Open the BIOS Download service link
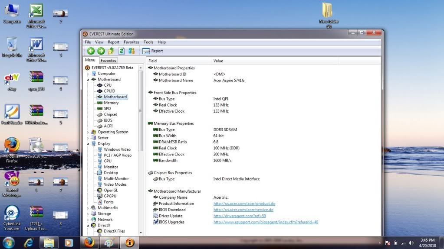 click(243, 210)
